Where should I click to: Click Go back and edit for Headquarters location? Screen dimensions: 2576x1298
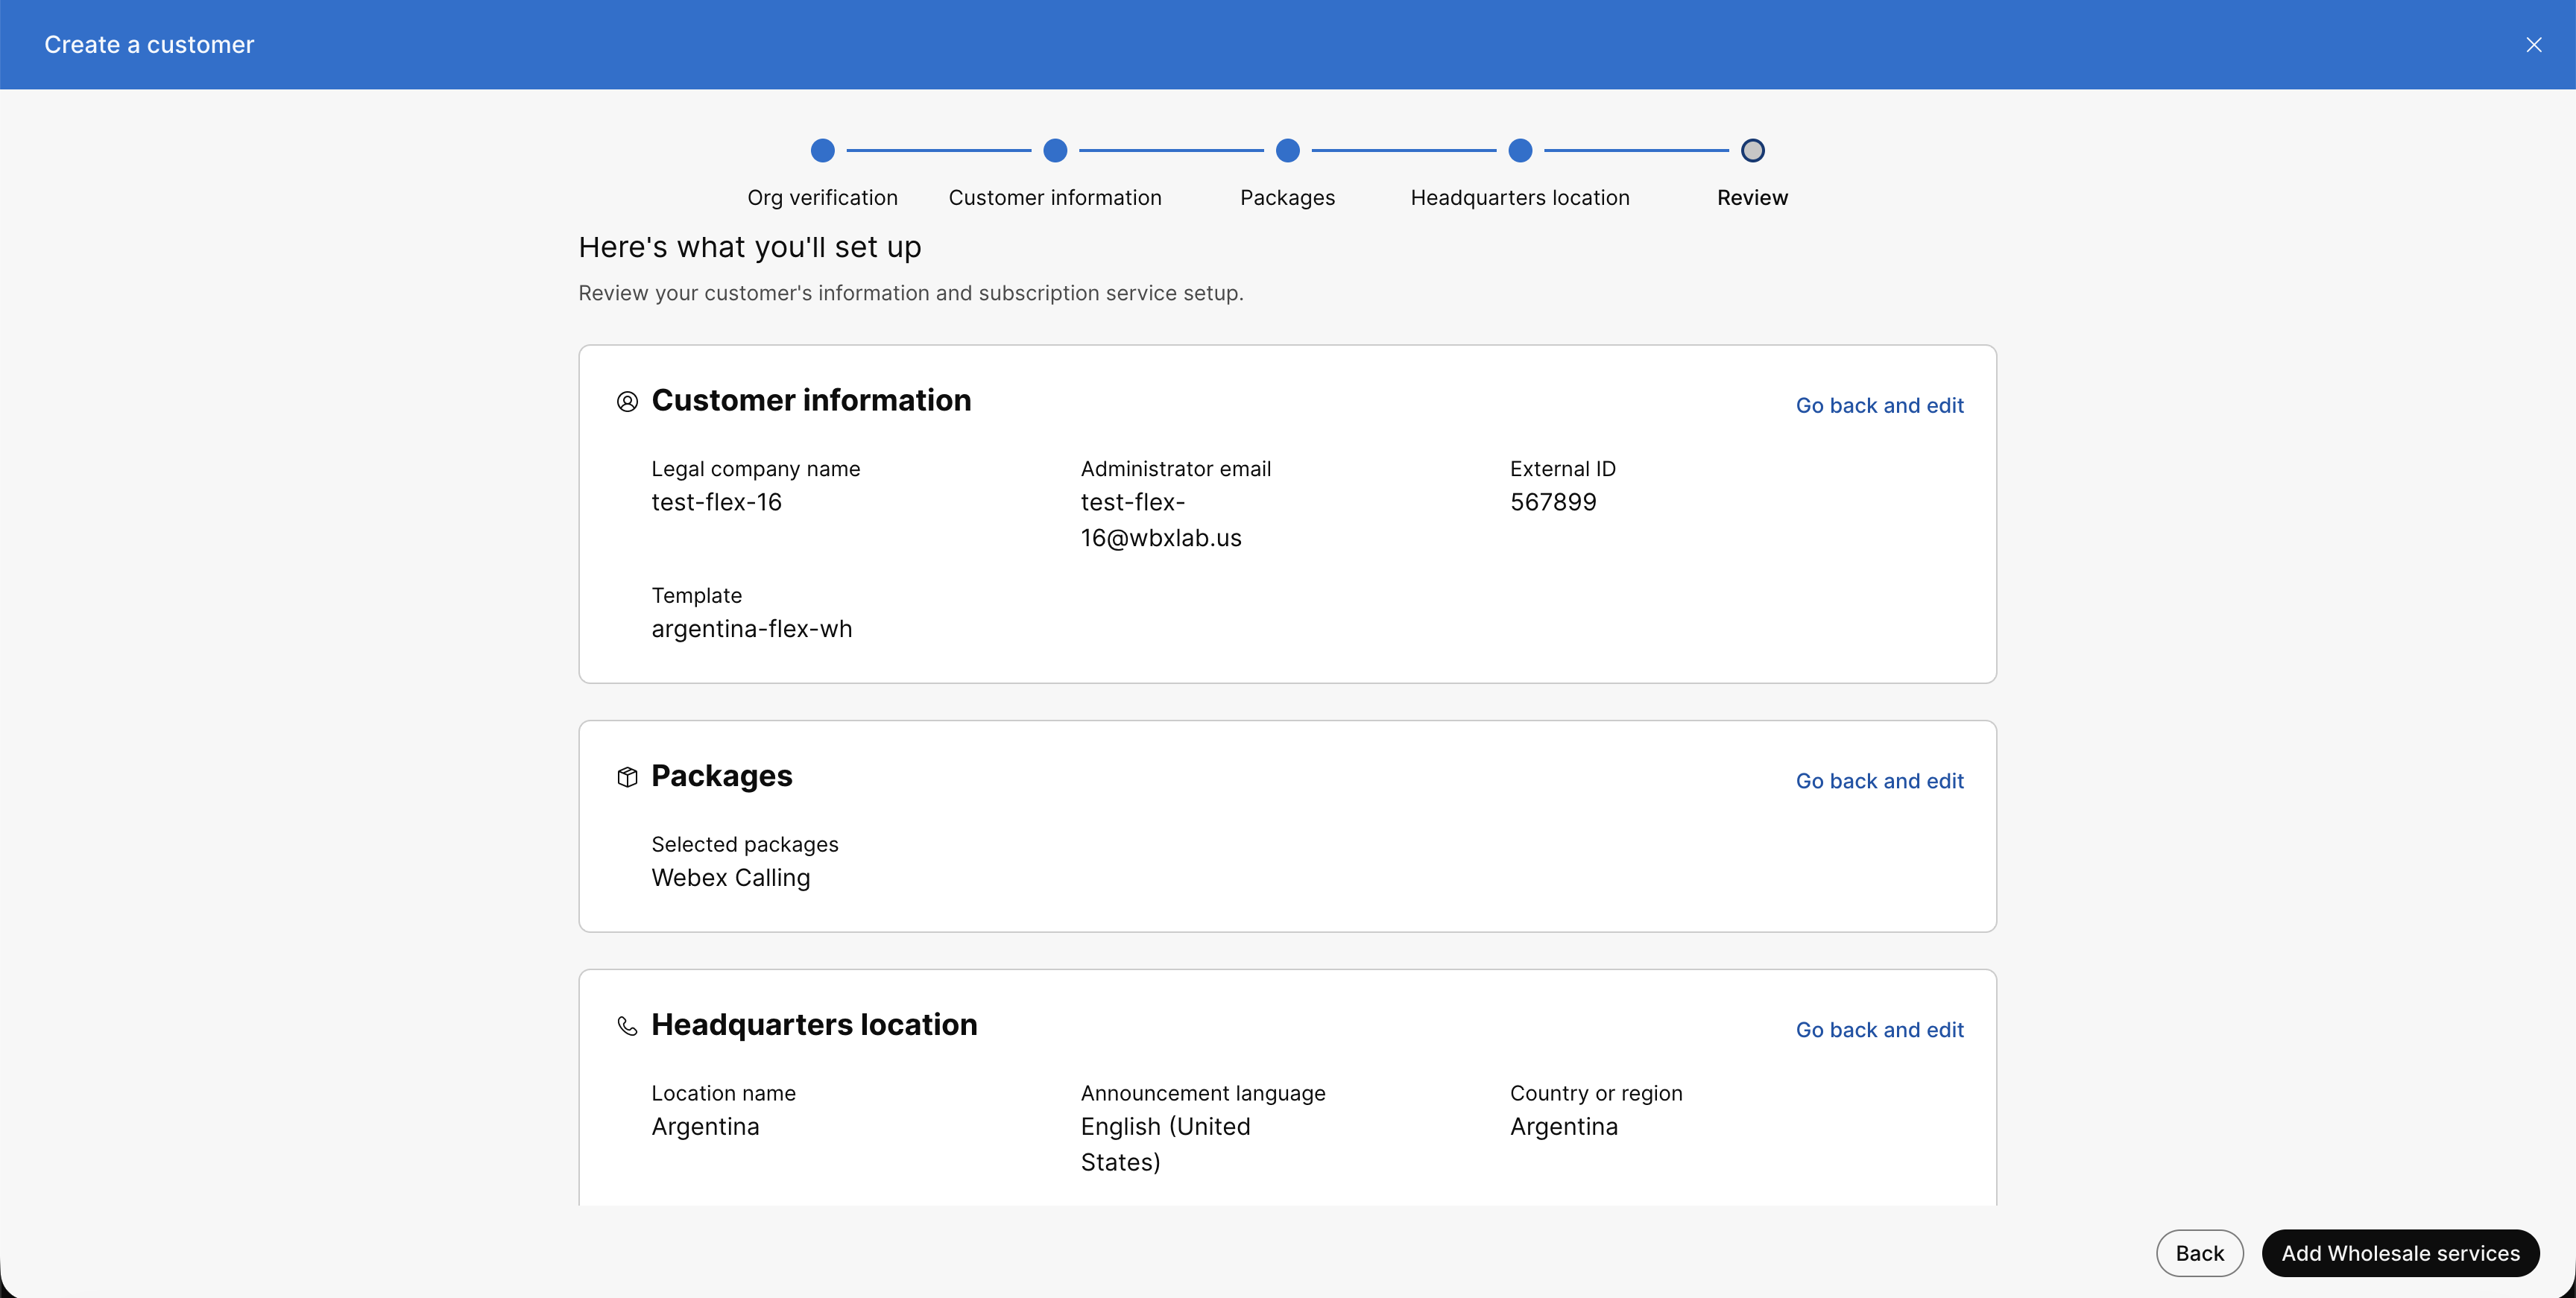pos(1879,1029)
